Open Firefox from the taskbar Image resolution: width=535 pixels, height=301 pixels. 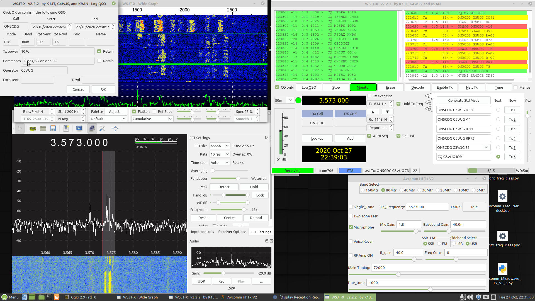(x=57, y=297)
